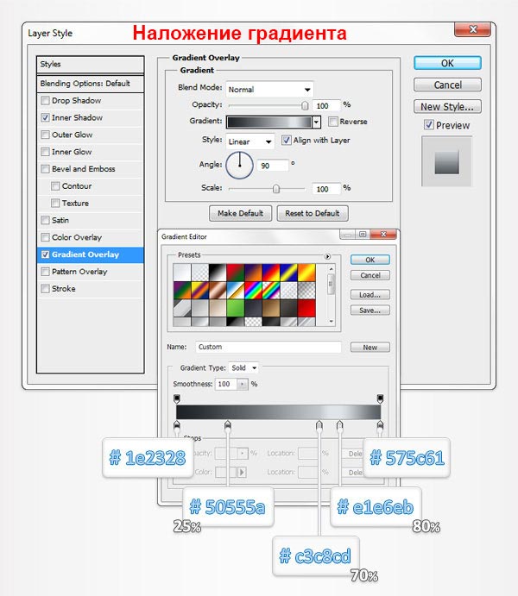Image resolution: width=518 pixels, height=596 pixels.
Task: Pick the solid red gradient preset
Action: coord(306,308)
